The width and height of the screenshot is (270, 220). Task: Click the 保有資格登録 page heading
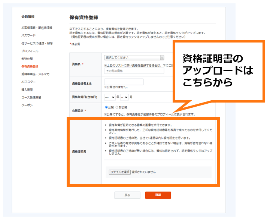tap(84, 18)
